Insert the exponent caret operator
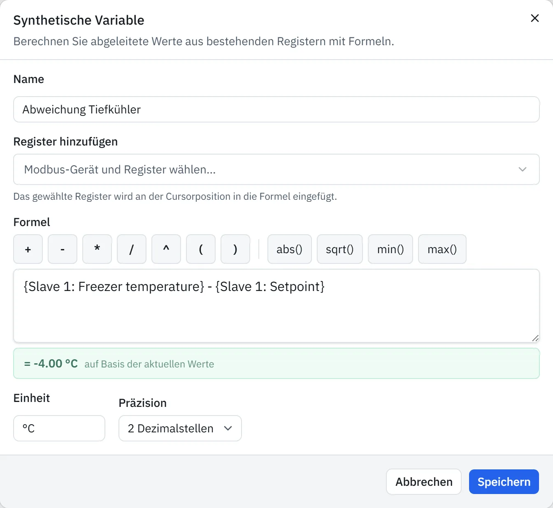 coord(166,249)
